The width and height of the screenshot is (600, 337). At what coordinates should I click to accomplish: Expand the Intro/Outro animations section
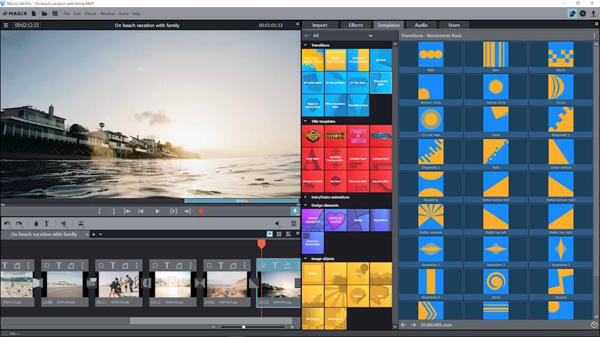coord(306,197)
